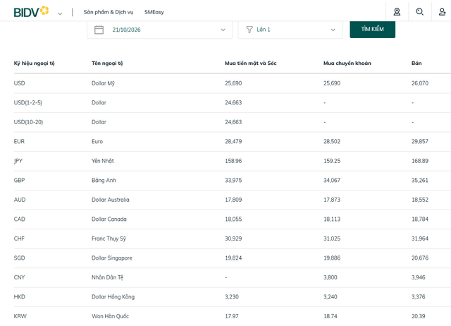Select the GBP currency code
This screenshot has width=451, height=326.
[x=19, y=180]
